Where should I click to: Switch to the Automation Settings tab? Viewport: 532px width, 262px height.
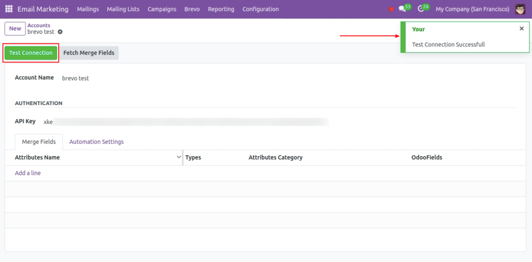point(96,142)
